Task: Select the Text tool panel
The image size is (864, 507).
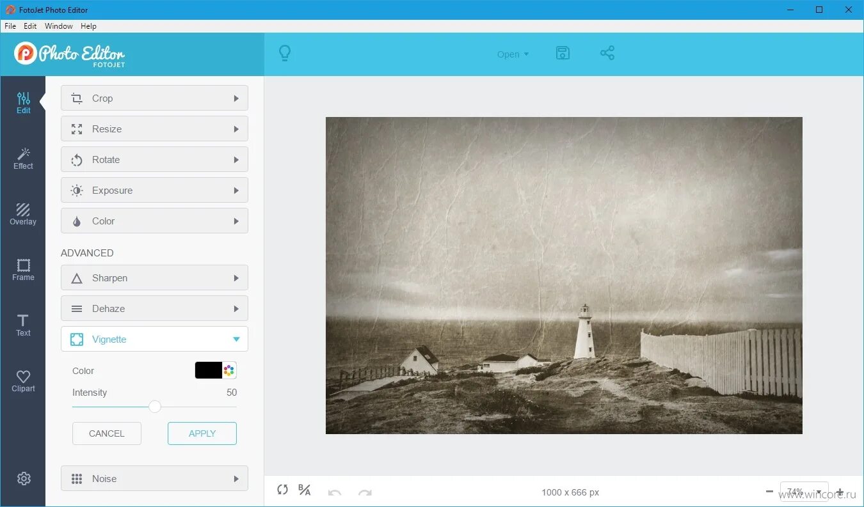Action: tap(23, 325)
